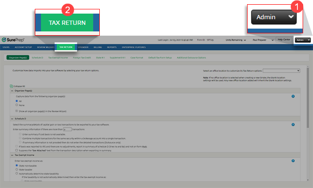Open the ENTERPRISE FEATURES menu
Viewport: 313px width, 188px height.
pos(134,47)
